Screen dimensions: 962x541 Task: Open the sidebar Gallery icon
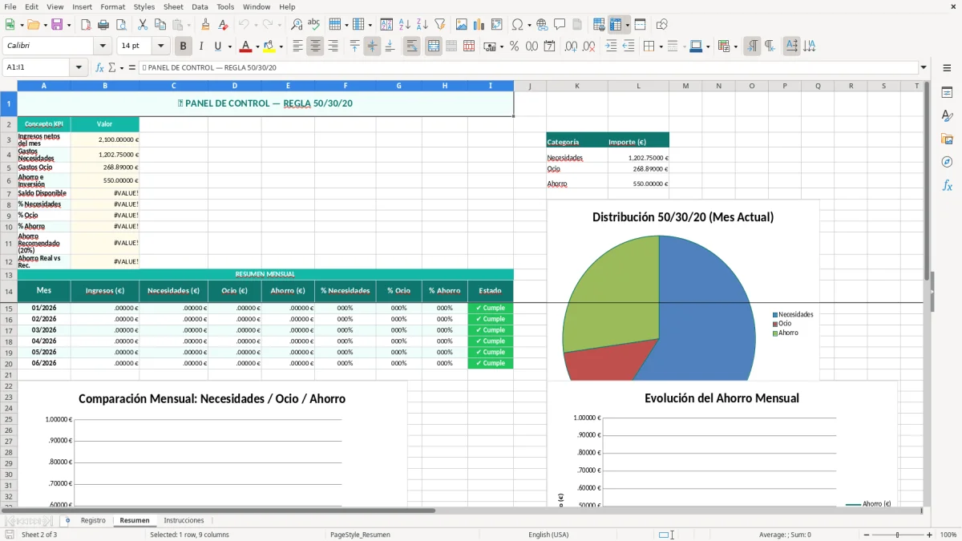[x=947, y=139]
